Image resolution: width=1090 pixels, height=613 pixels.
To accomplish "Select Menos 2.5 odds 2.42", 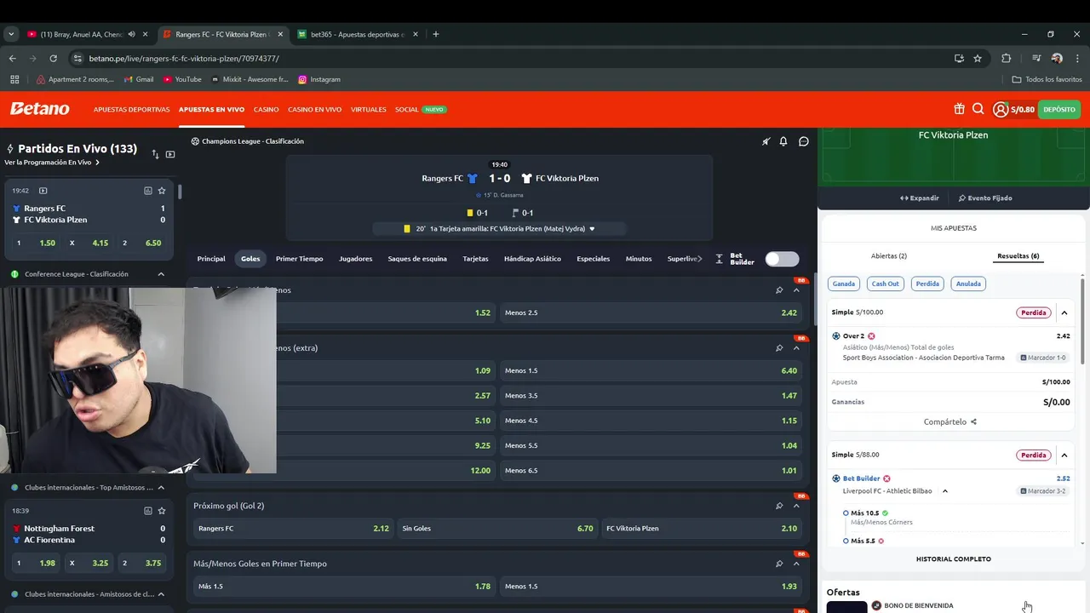I will [x=651, y=312].
